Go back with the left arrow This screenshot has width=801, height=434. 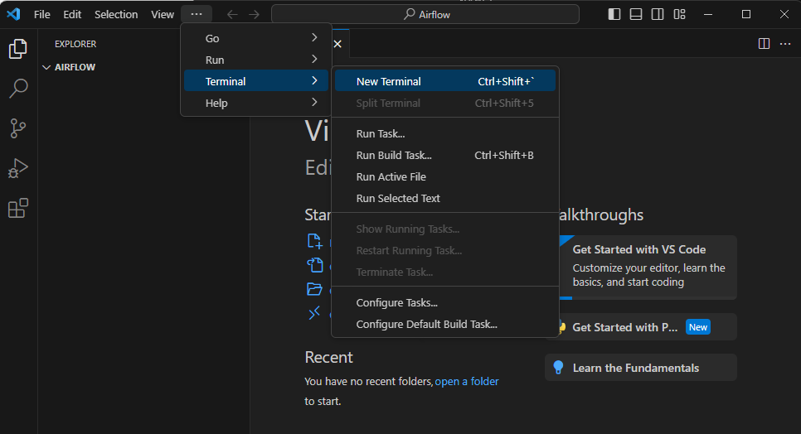tap(232, 15)
